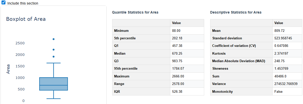Click the Skewness label cell

[241, 69]
